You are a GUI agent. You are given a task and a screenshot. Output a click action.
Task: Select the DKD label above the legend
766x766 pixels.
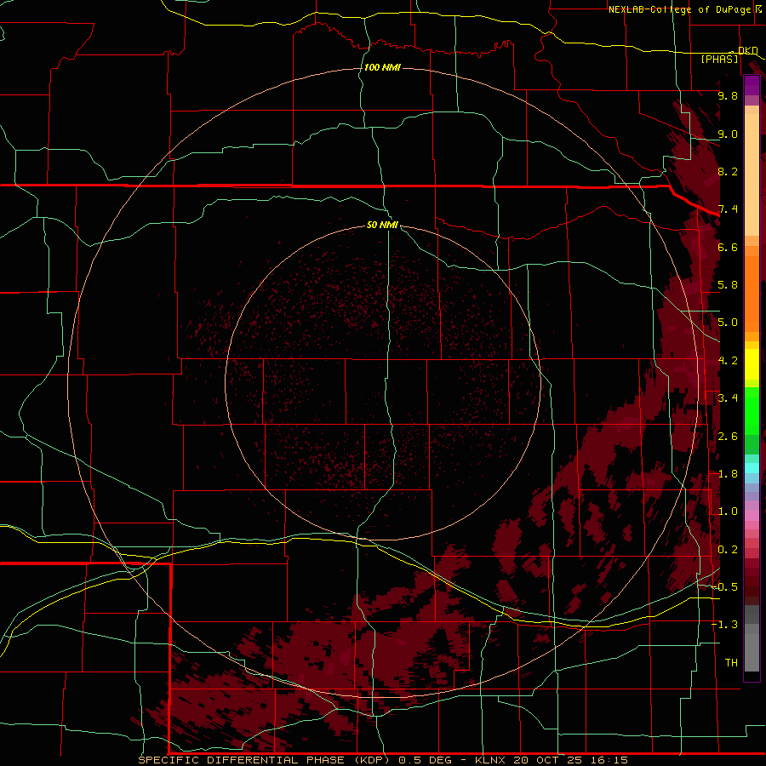(x=748, y=50)
